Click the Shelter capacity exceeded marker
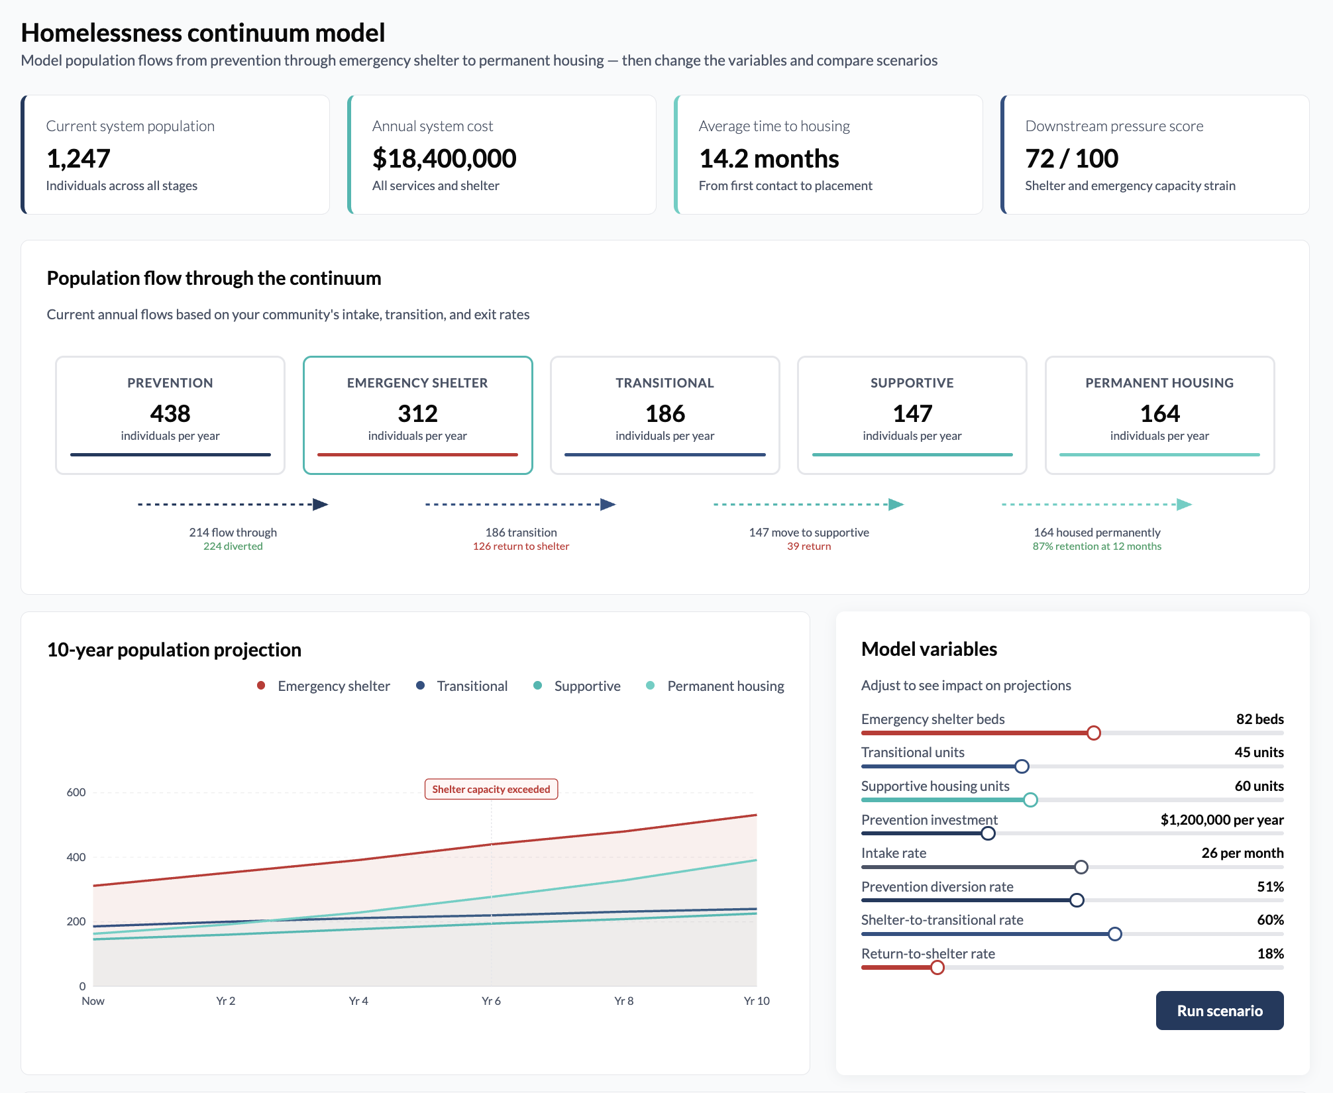 click(491, 789)
